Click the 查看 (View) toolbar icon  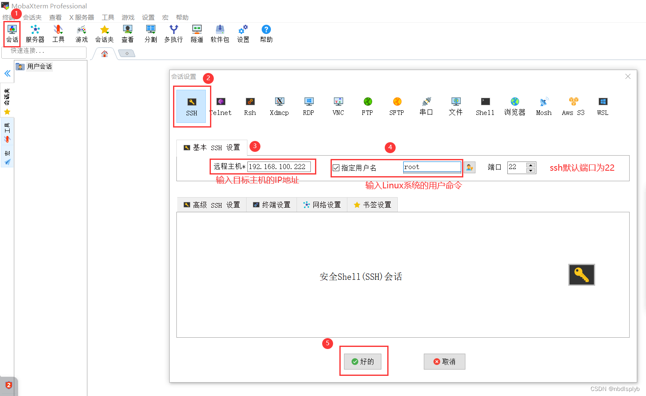coord(128,34)
